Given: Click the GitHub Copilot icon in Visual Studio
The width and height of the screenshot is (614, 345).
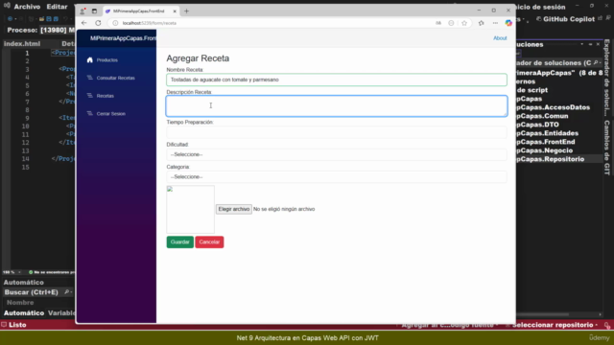Looking at the screenshot, I should (x=539, y=19).
